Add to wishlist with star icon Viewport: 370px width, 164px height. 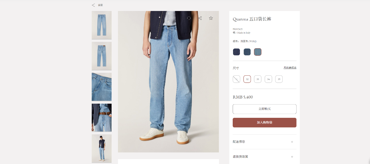(211, 18)
